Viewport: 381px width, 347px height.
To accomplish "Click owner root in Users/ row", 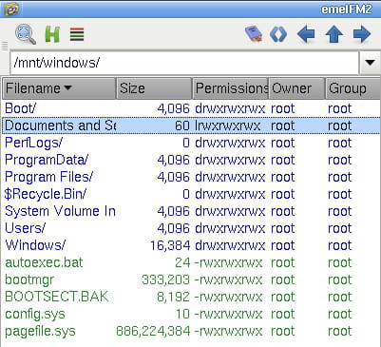I will (282, 228).
